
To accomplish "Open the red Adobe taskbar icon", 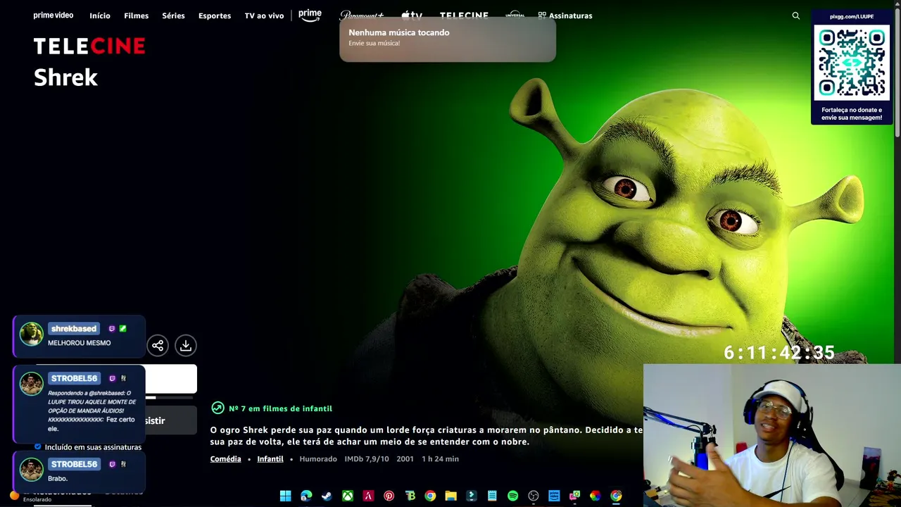I will (368, 496).
